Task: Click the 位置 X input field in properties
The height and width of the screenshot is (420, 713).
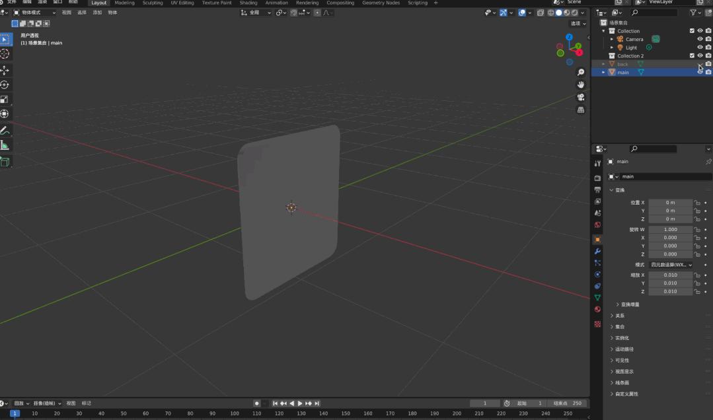Action: pyautogui.click(x=670, y=203)
